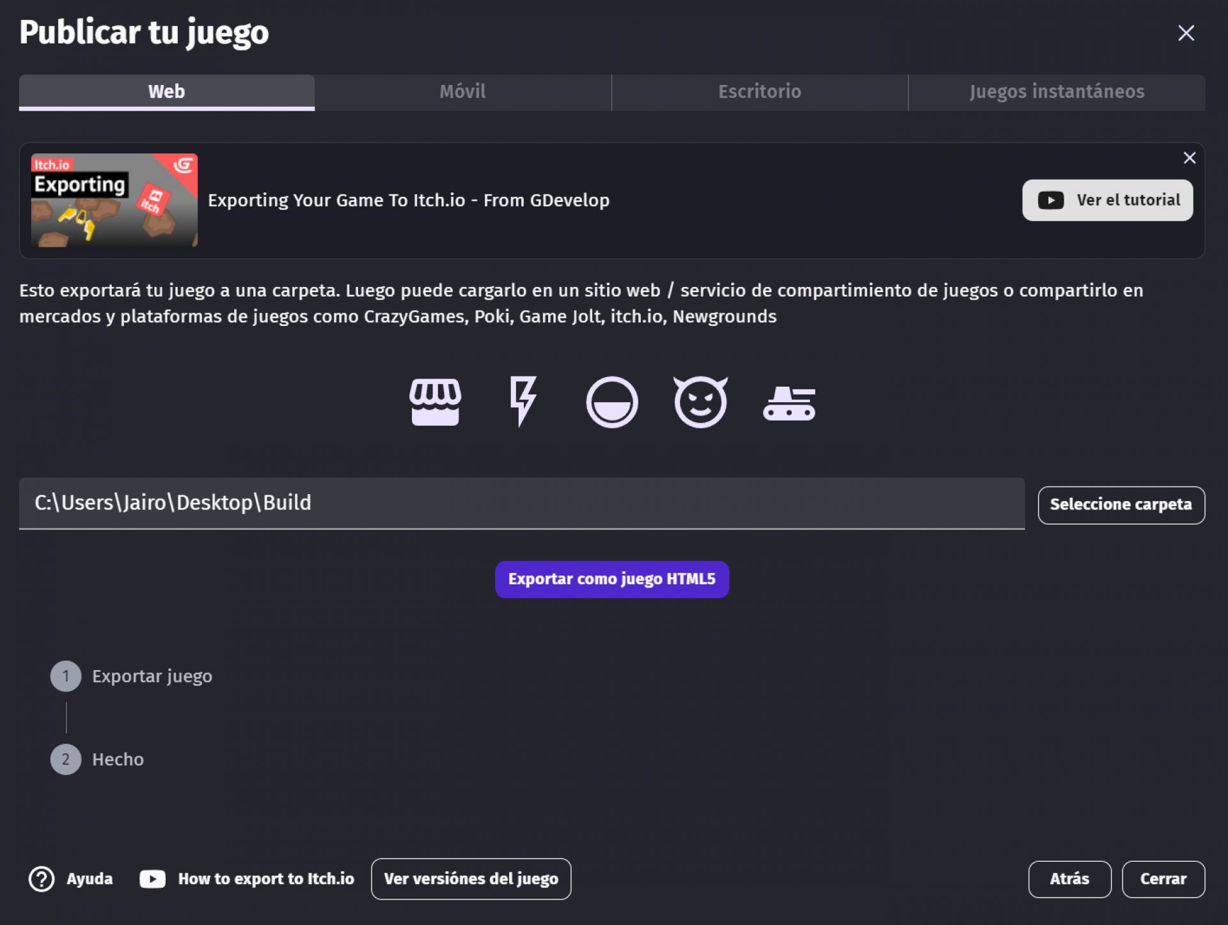Click the title Exporting Your Game To Itch.io
Image resolution: width=1228 pixels, height=925 pixels.
pos(409,201)
